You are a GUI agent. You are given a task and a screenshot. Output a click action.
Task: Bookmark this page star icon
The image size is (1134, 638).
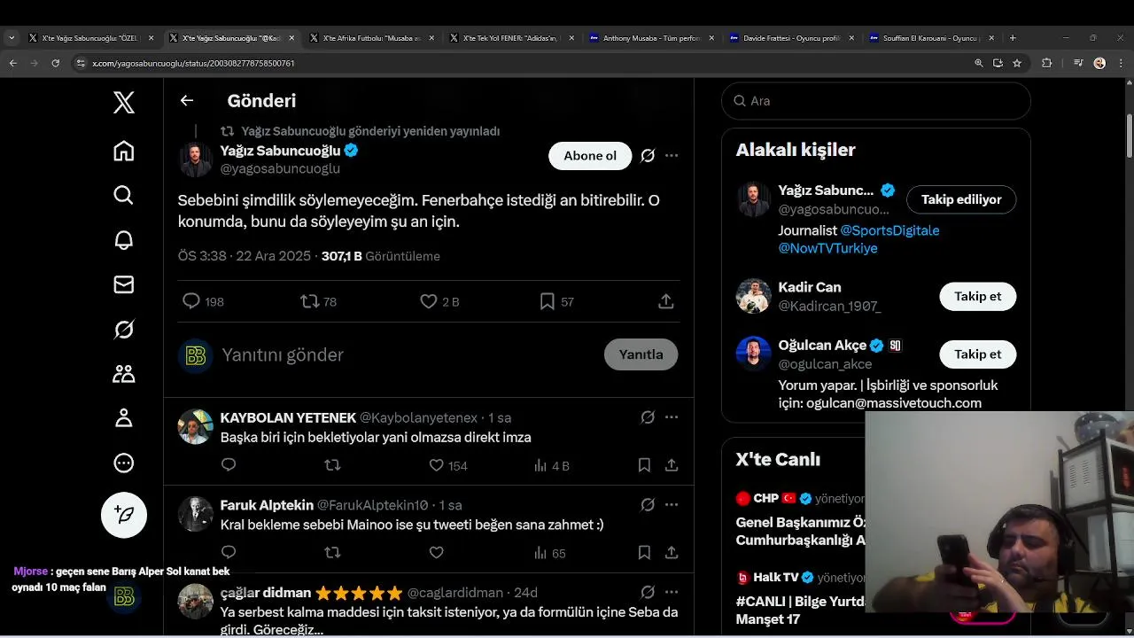tap(1017, 63)
